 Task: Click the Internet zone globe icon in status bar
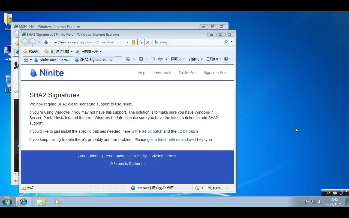[133, 188]
